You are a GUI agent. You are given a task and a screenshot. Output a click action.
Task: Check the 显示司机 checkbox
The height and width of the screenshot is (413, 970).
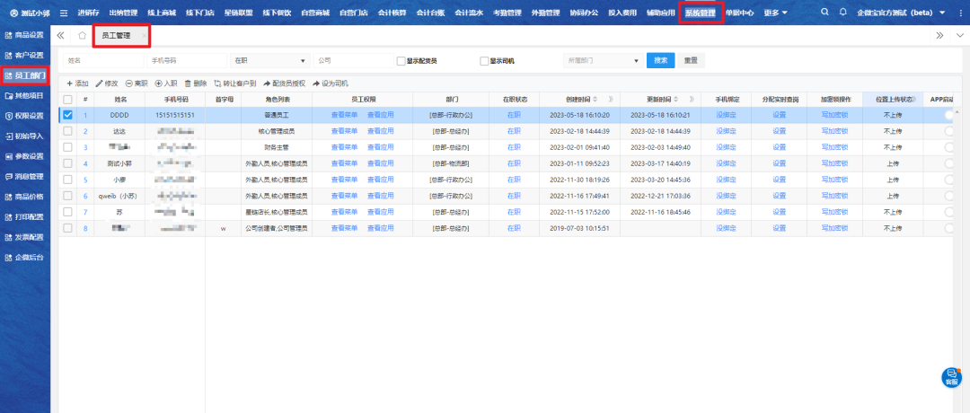(484, 61)
